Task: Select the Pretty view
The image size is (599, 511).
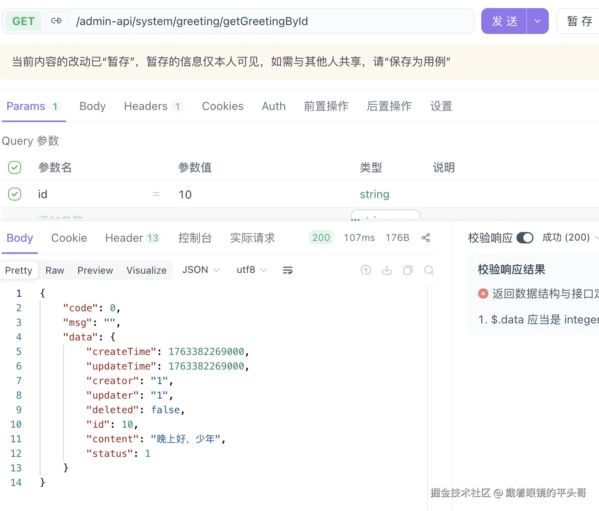Action: tap(19, 270)
